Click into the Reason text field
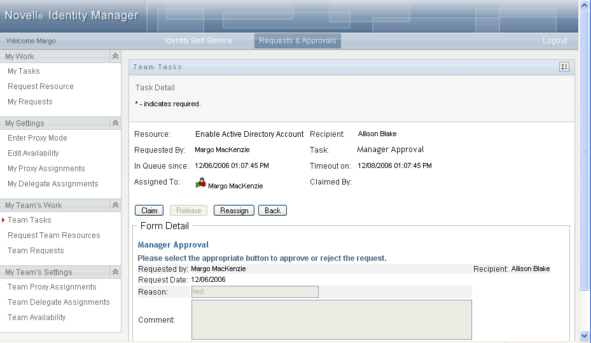Screen dimensions: 591x343 pyautogui.click(x=255, y=291)
